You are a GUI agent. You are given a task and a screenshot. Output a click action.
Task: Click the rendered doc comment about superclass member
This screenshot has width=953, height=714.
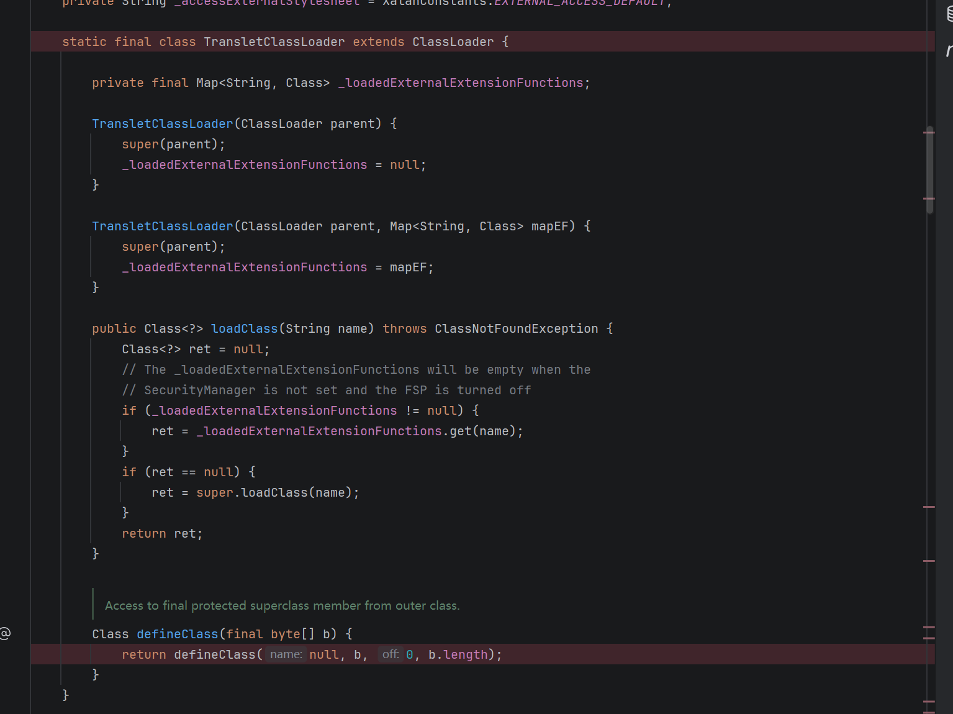coord(282,605)
